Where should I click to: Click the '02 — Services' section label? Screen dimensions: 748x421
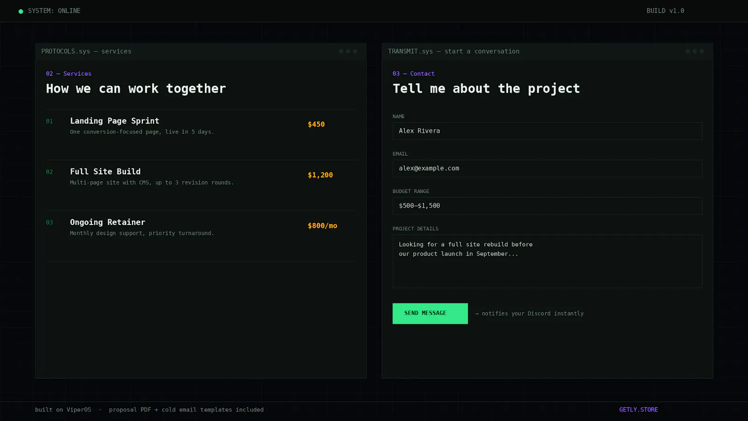click(69, 74)
